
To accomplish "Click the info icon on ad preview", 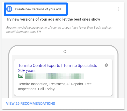I will [x=106, y=65].
